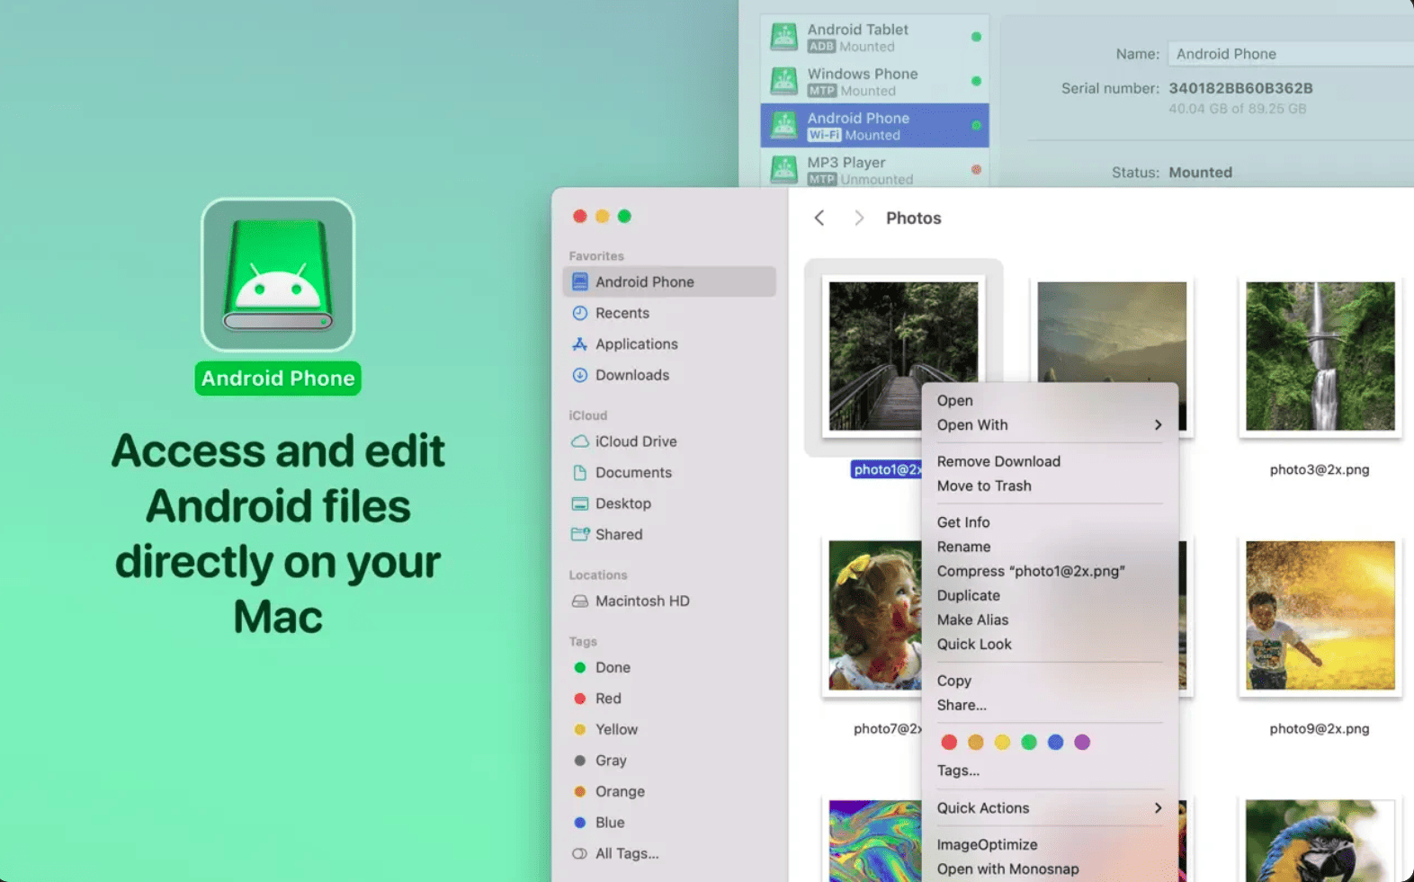1414x882 pixels.
Task: Click the Applications icon in sidebar
Action: [x=580, y=343]
